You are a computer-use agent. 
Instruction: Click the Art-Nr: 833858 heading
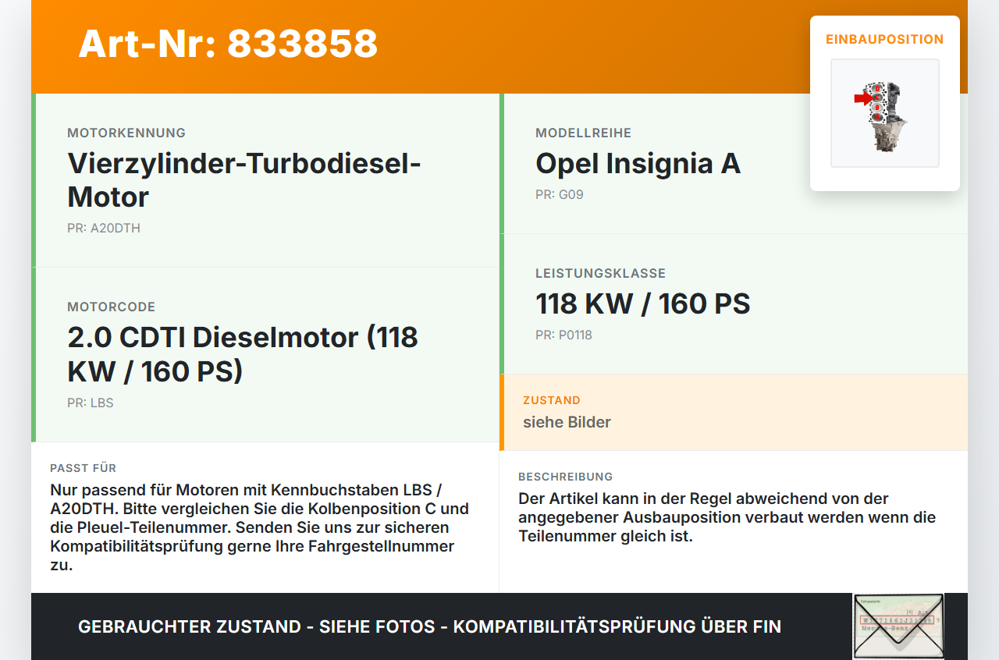tap(228, 44)
